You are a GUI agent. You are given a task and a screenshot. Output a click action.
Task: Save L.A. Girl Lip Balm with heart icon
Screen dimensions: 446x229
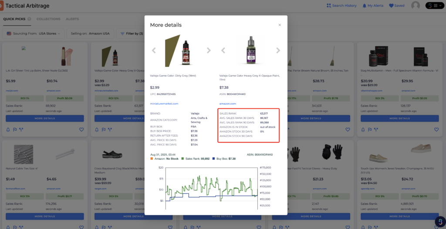[81, 130]
